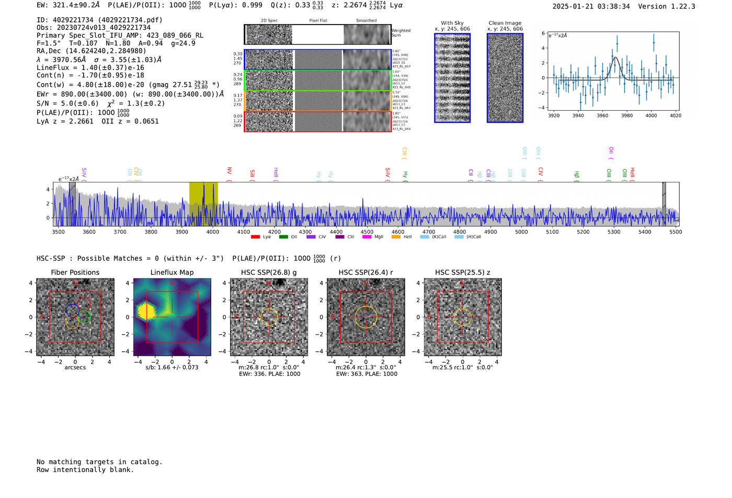Select the green-bordered 2D spectrum fiber row

(x=318, y=80)
